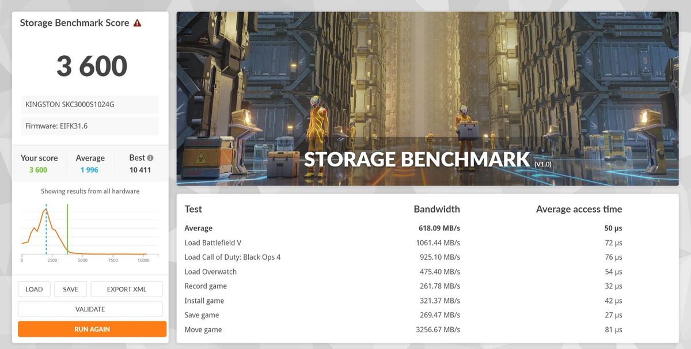Screen dimensions: 691x349
Task: Click the Bandwidth column header
Action: point(436,209)
